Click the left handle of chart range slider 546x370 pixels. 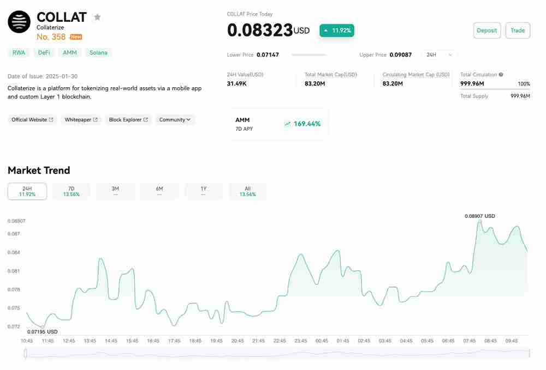[26, 354]
